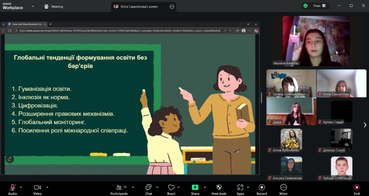Show next page of participant videos
Image resolution: width=369 pixels, height=196 pixels.
(365, 125)
